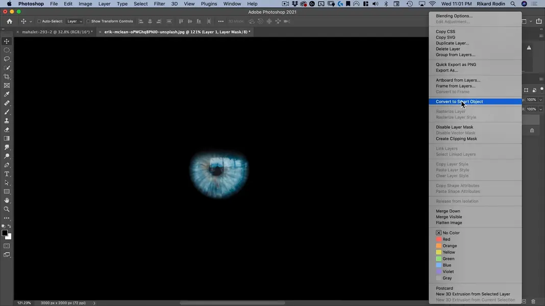This screenshot has width=545, height=306.
Task: Choose Convert to Smart Object
Action: [x=475, y=102]
